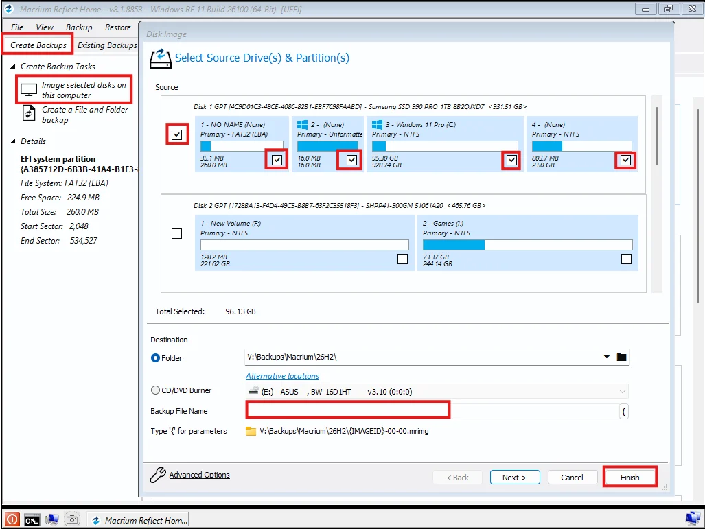705x529 pixels.
Task: Cancel the Disk Image dialog
Action: pos(572,478)
